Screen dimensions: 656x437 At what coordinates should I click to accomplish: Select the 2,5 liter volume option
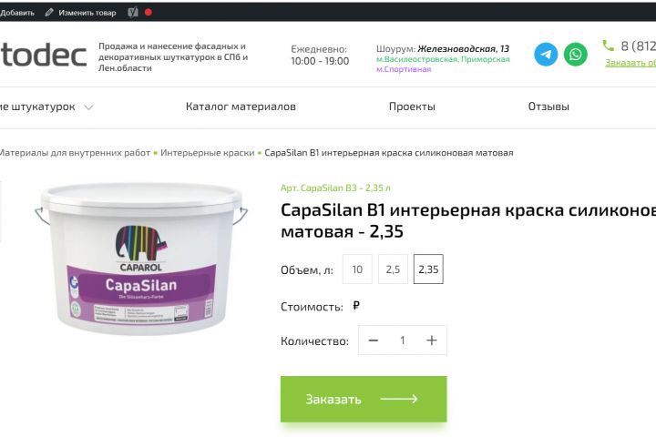[393, 269]
